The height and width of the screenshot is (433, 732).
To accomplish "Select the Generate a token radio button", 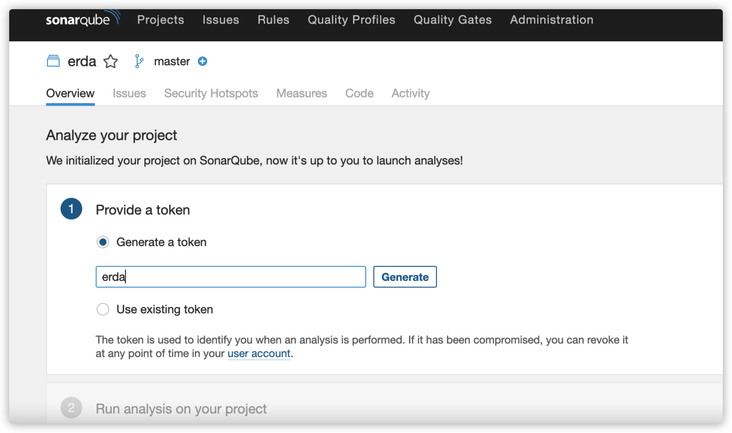I will click(x=103, y=242).
